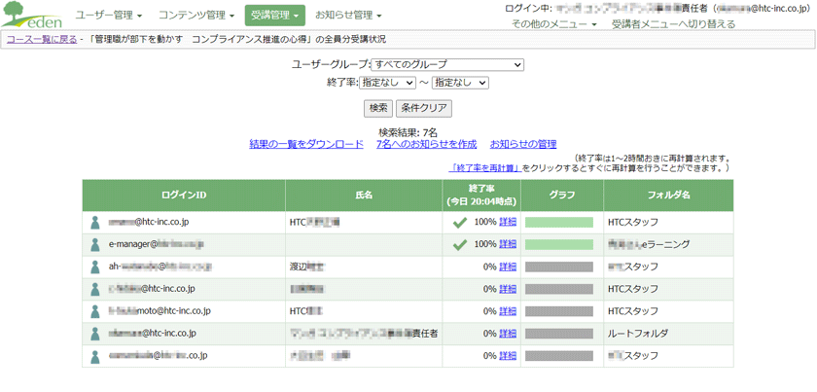Click user icon in last table row

(x=95, y=356)
